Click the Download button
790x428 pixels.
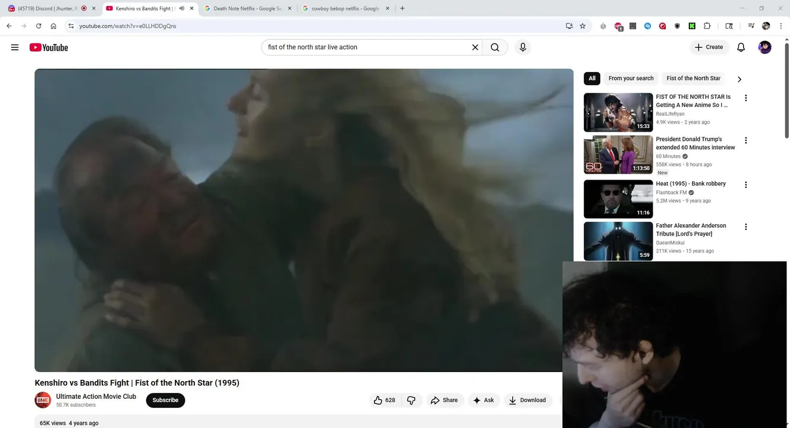click(527, 400)
